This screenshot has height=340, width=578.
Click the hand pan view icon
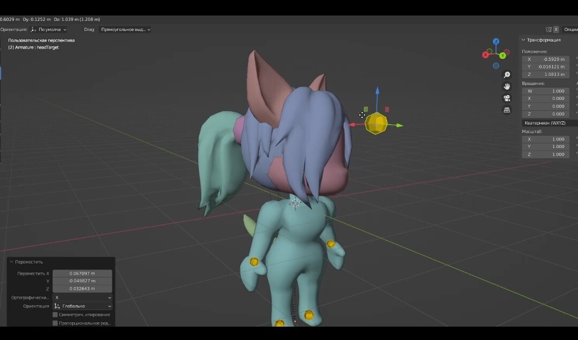(507, 87)
